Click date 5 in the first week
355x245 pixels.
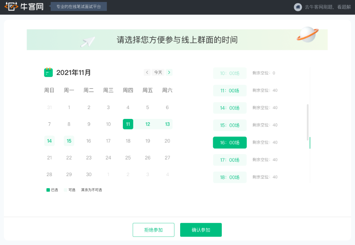click(148, 108)
